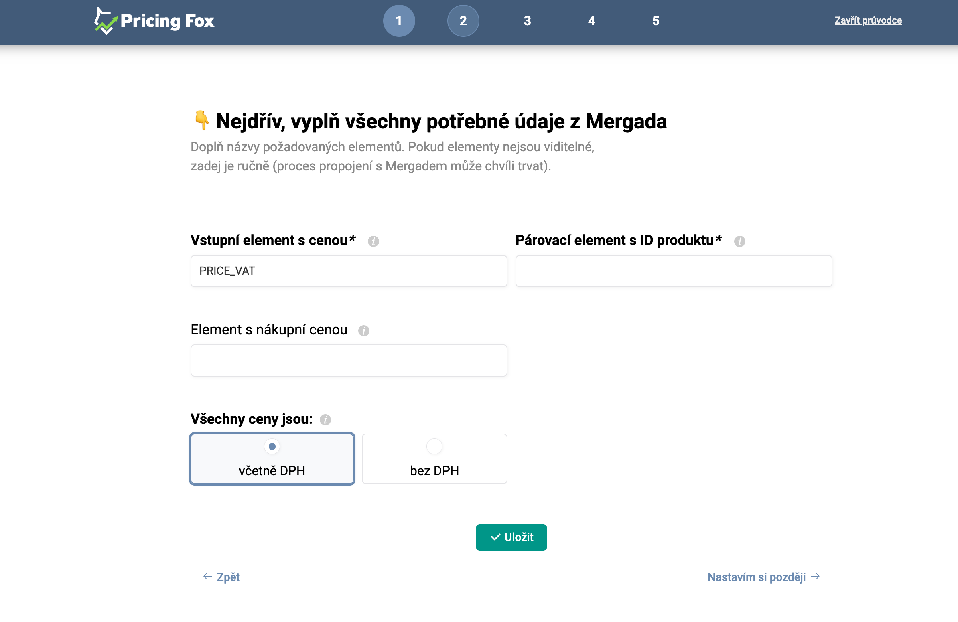The height and width of the screenshot is (622, 958).
Task: Select the bez DPH radio option
Action: pyautogui.click(x=434, y=446)
